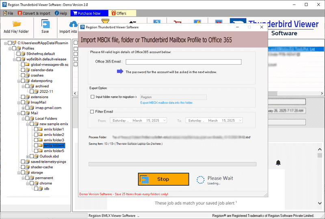Click the Add File/Folder toolbar icon
This screenshot has width=325, height=219.
16,24
